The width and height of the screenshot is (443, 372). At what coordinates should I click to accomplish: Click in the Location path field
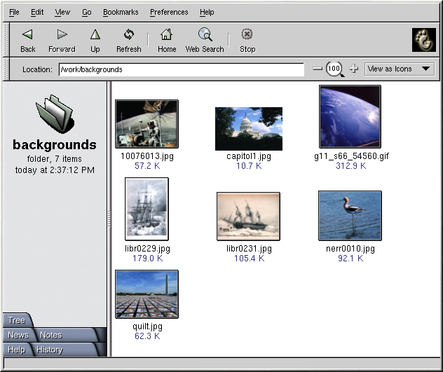181,69
